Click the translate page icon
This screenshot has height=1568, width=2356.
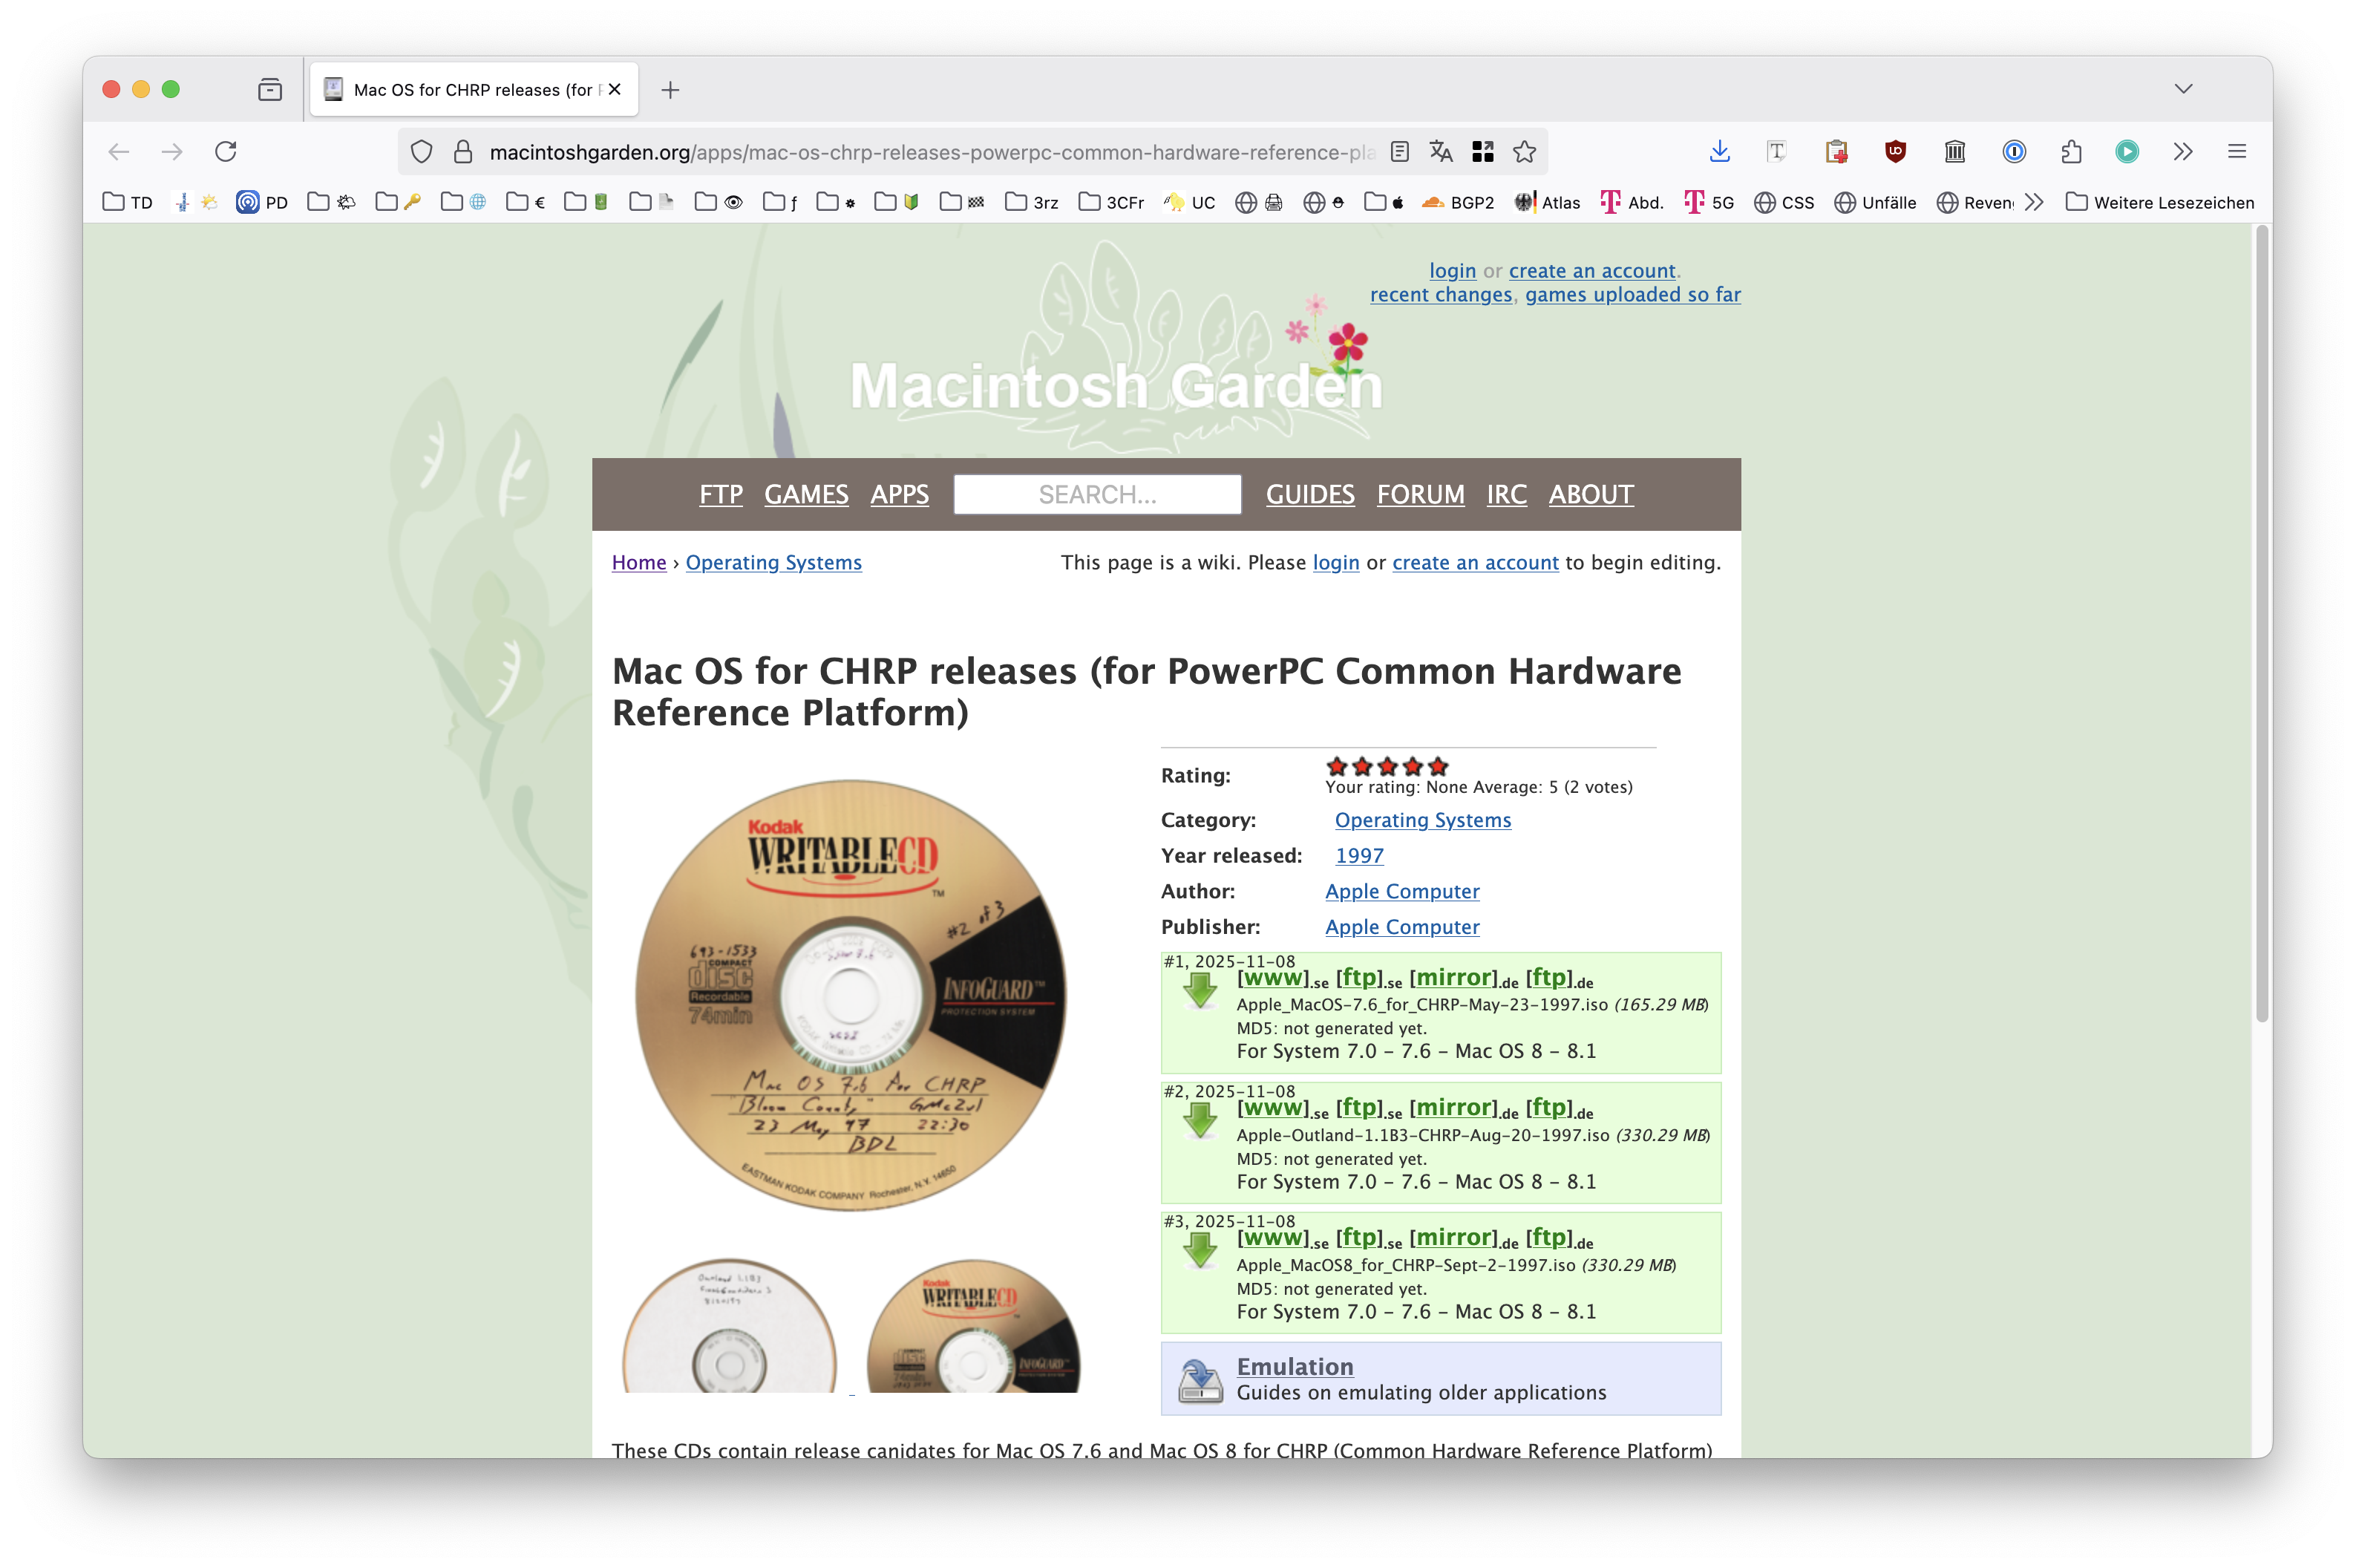1440,152
